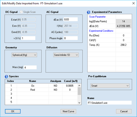Select the Temp. (K) value 298.2
137x117 pixels.
coord(124,45)
